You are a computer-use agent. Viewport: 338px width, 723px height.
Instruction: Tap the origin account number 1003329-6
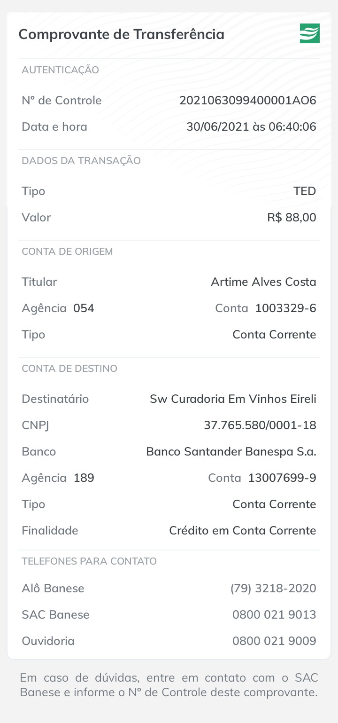(285, 308)
